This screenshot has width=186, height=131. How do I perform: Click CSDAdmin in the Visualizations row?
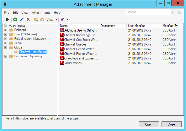(169, 63)
